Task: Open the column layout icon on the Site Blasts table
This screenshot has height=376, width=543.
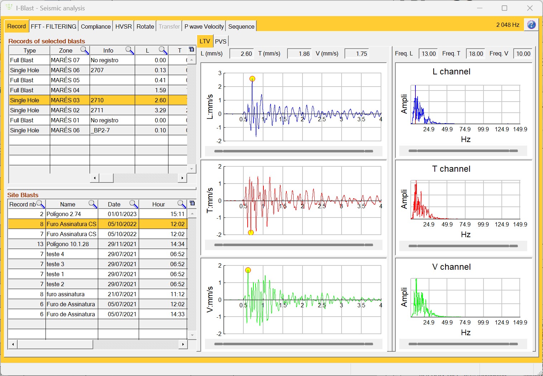Action: [x=192, y=203]
